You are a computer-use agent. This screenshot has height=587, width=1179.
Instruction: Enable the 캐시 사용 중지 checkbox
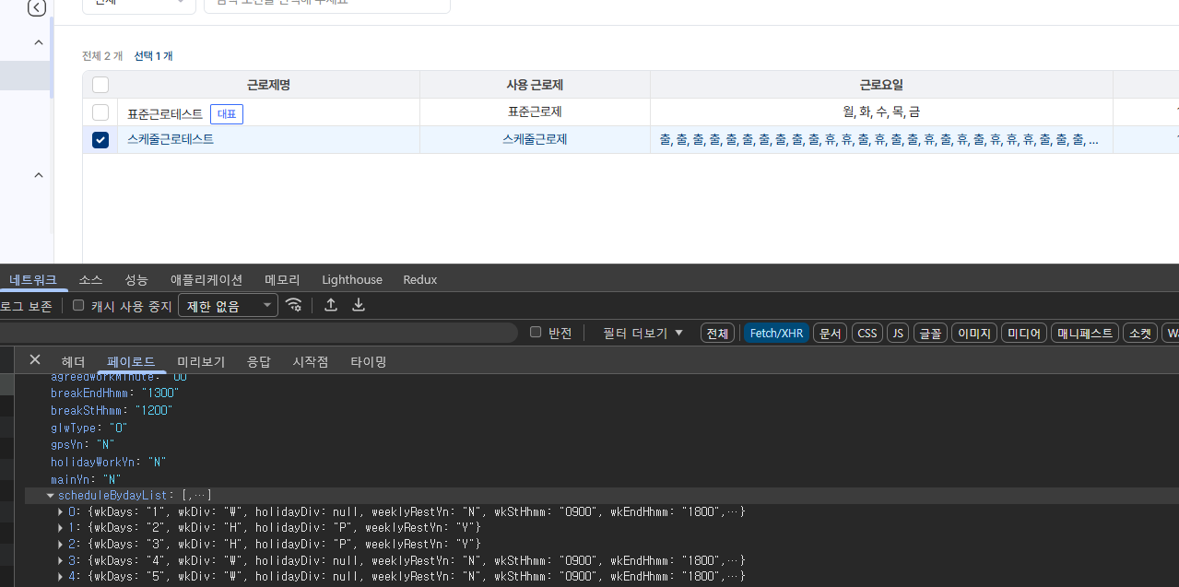coord(78,306)
